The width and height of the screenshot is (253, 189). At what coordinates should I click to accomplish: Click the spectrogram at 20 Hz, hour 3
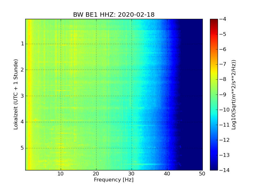pyautogui.click(x=96, y=96)
